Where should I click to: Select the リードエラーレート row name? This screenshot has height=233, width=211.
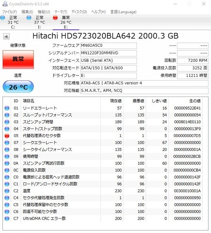[40, 108]
